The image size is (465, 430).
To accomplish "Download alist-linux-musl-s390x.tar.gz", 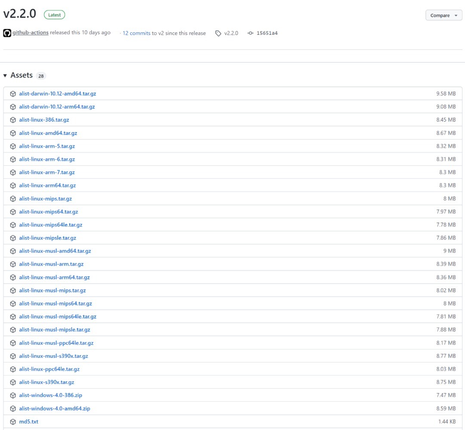I will [53, 356].
